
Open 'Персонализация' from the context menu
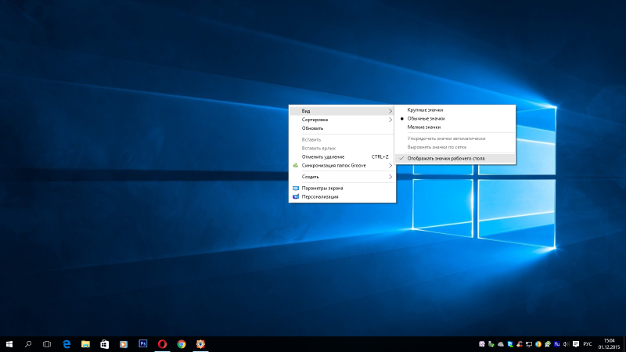pos(320,197)
